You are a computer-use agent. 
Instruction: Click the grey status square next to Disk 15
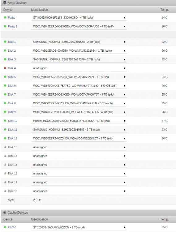coord(5,165)
